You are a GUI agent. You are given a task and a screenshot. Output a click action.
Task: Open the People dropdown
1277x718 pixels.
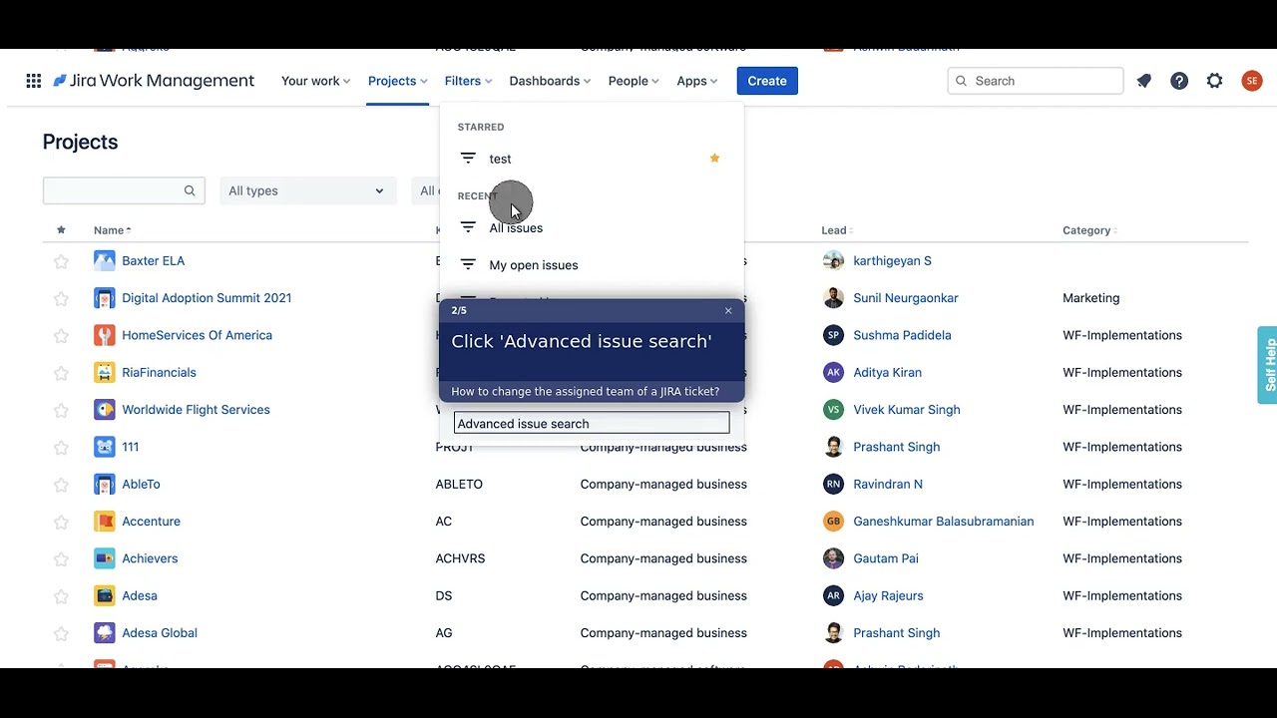click(634, 81)
